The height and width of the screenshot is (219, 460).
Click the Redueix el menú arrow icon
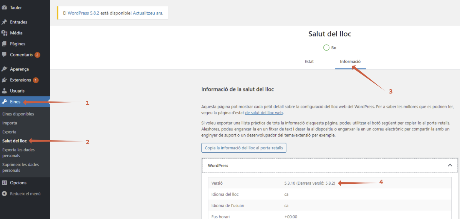tap(4, 194)
